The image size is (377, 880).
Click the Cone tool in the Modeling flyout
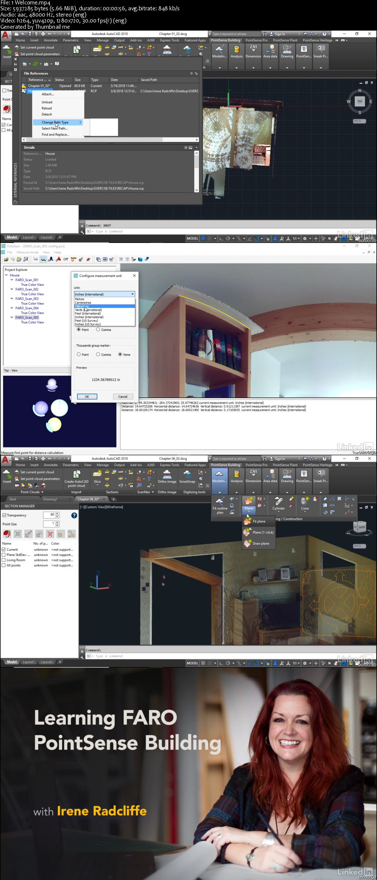pyautogui.click(x=305, y=504)
